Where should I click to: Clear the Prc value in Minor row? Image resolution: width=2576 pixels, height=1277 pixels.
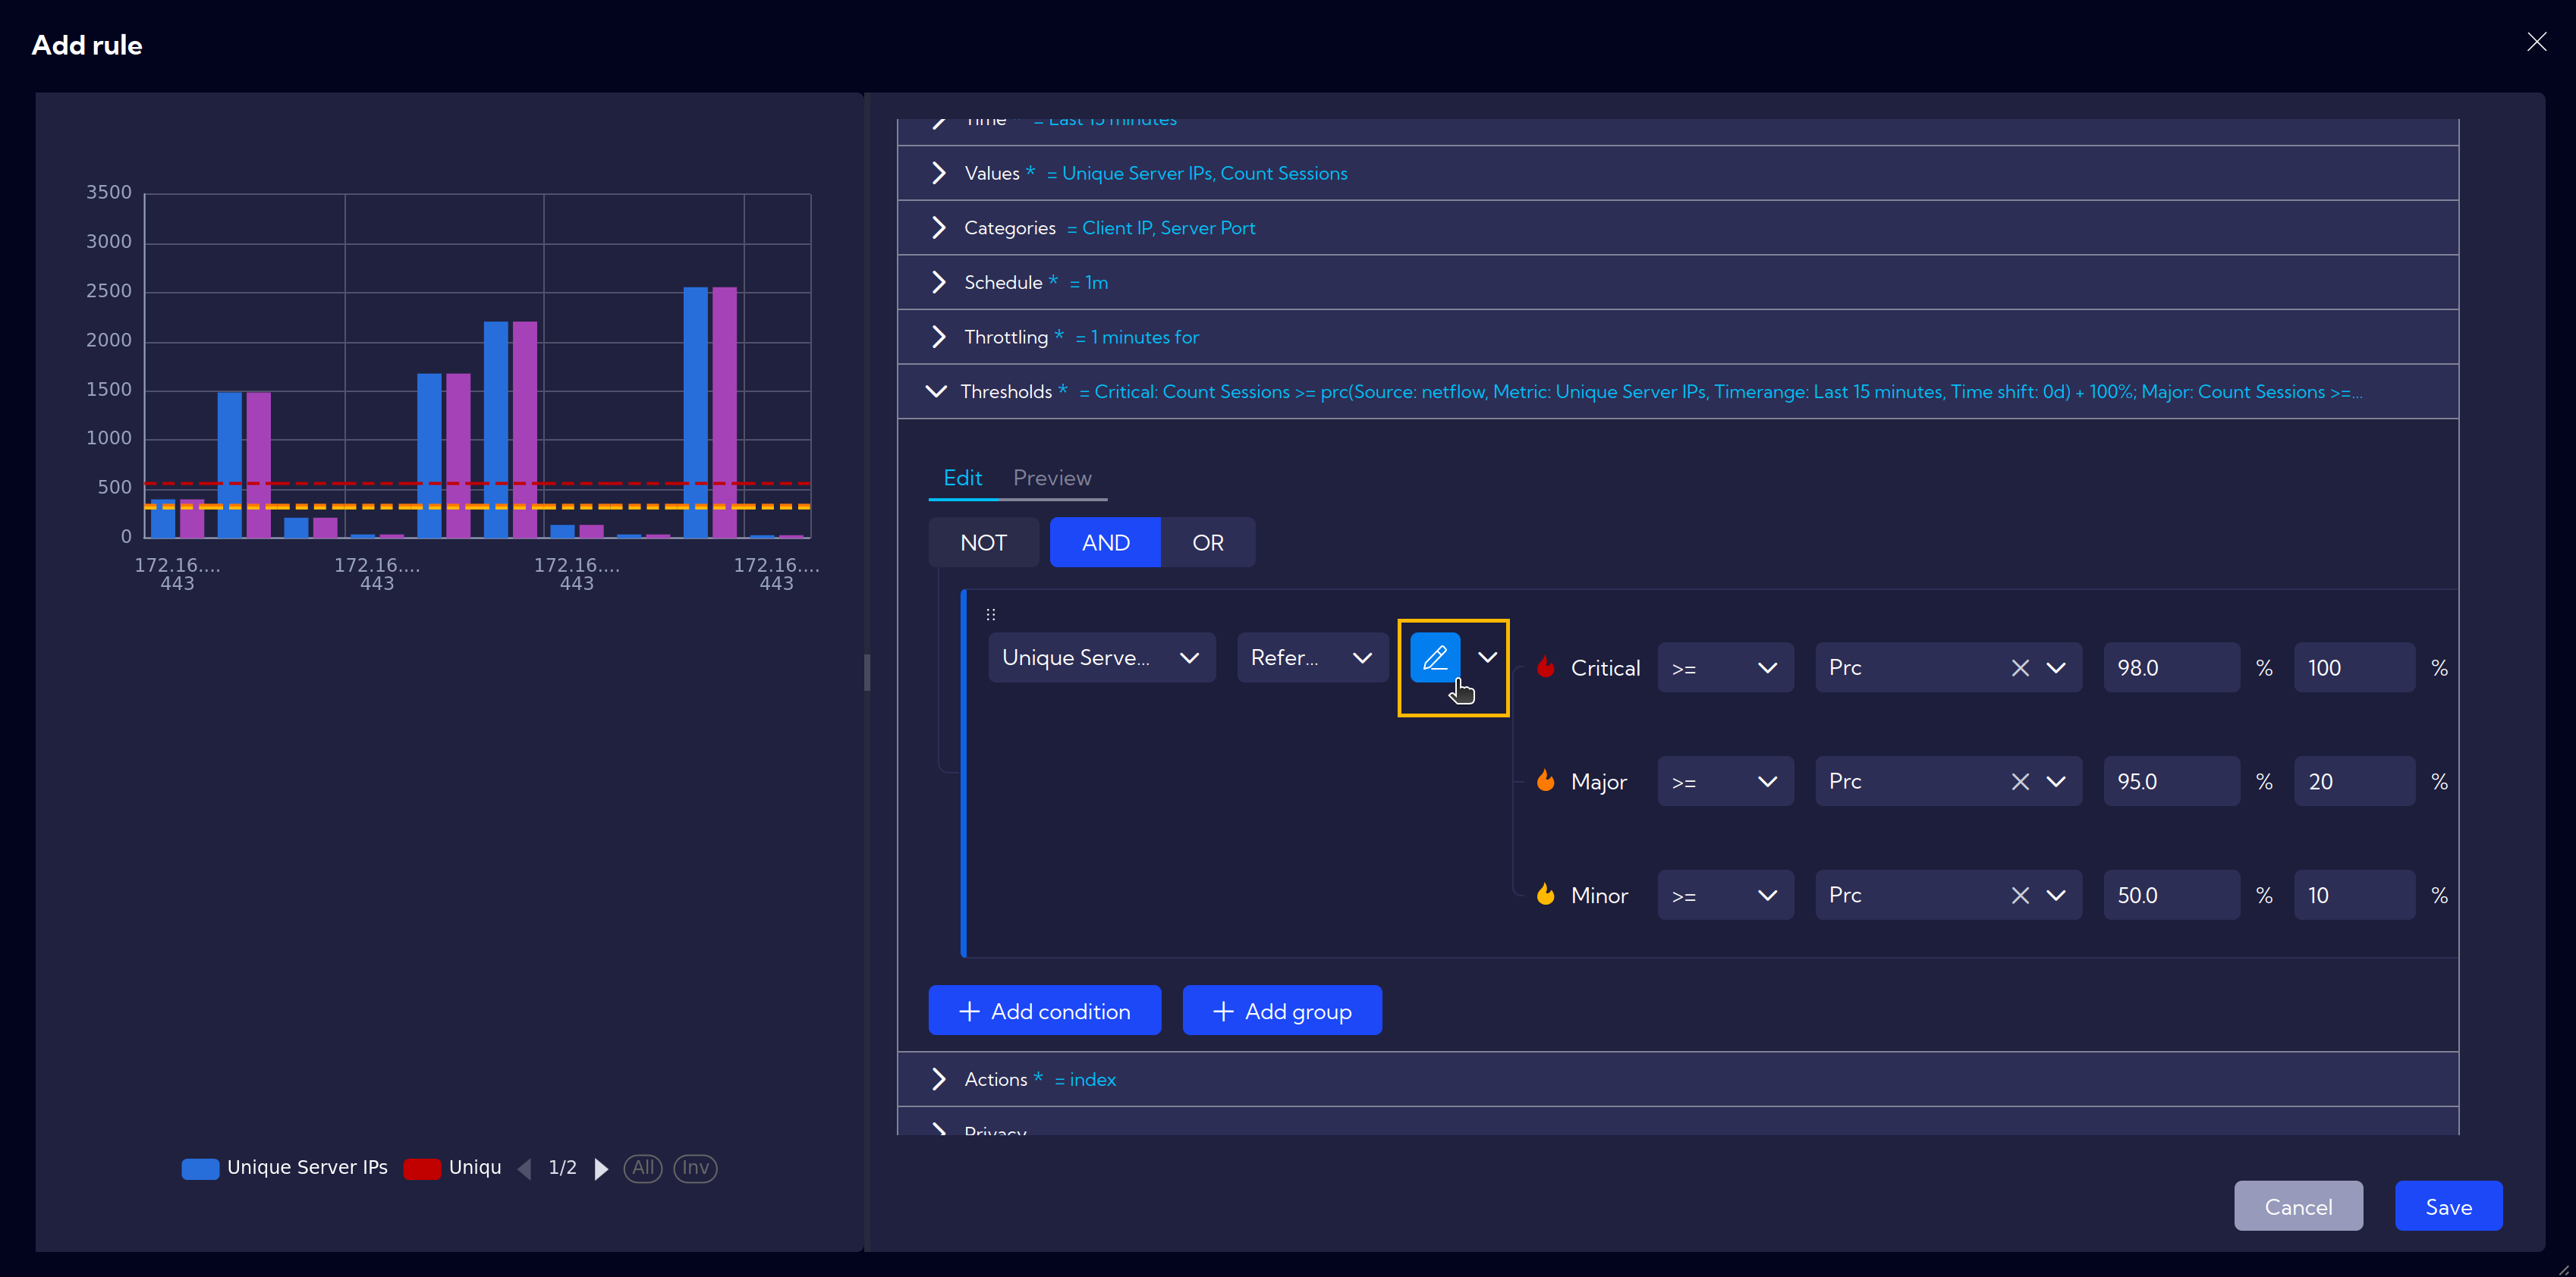[x=2020, y=896]
